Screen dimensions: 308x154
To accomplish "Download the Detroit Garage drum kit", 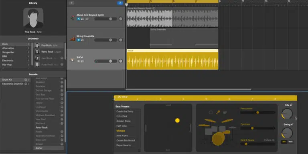I will click(62, 91).
